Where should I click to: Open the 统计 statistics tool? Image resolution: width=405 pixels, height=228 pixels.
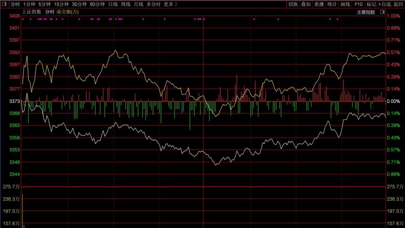[332, 4]
